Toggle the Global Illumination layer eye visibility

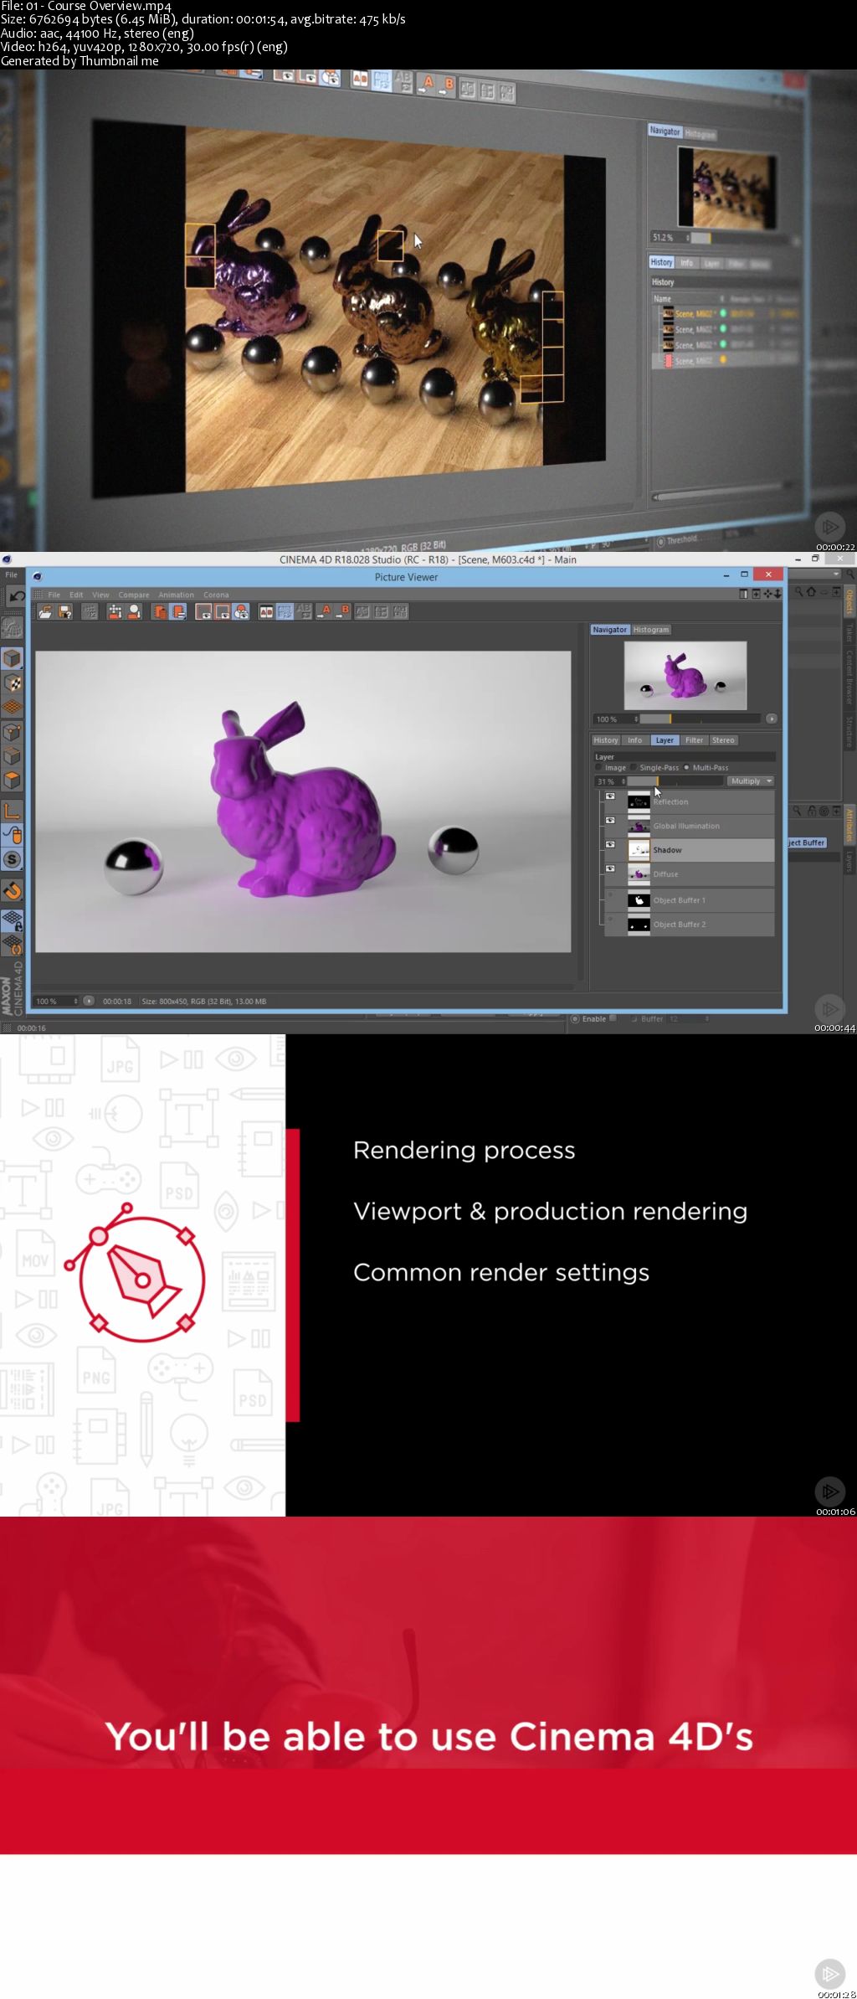(610, 820)
